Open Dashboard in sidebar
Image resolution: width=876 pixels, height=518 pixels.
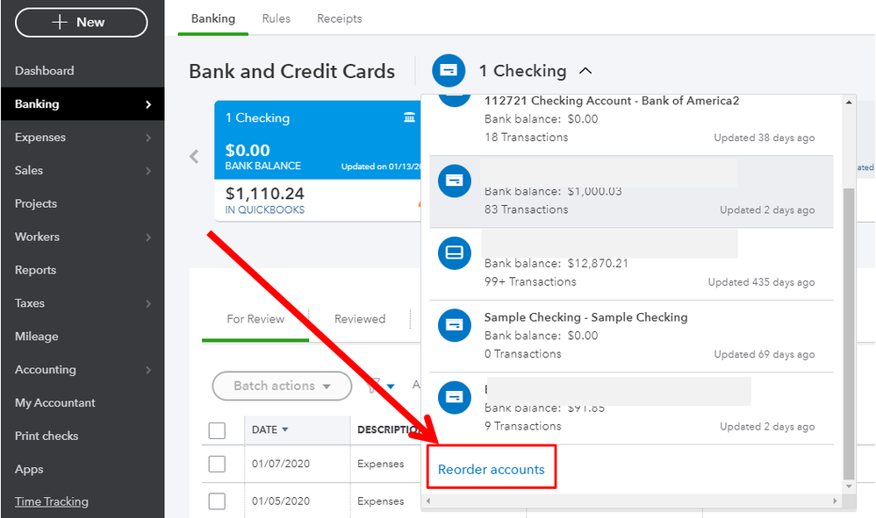[x=44, y=71]
